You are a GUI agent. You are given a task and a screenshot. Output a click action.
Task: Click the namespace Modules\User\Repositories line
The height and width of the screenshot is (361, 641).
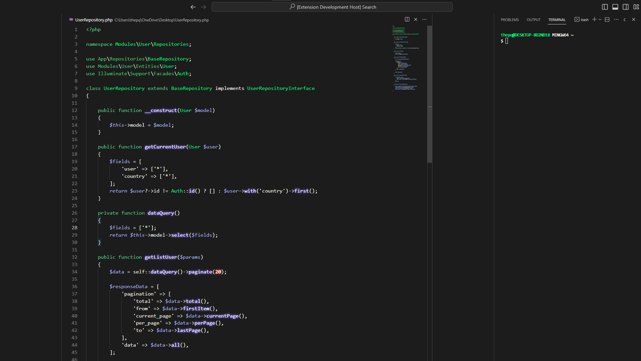(139, 44)
